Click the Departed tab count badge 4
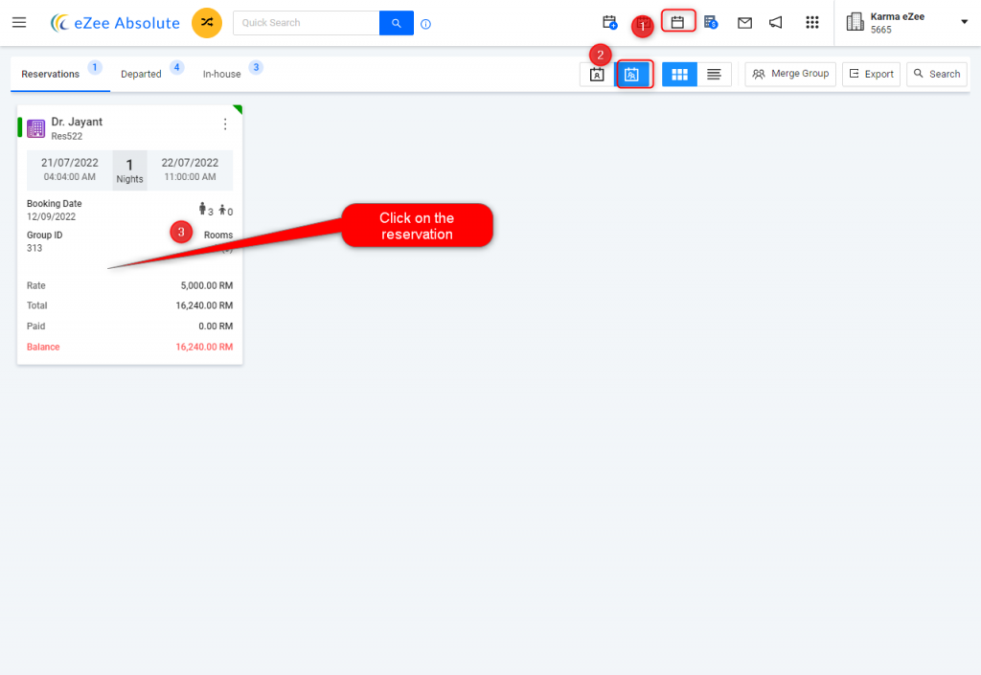 [x=177, y=67]
